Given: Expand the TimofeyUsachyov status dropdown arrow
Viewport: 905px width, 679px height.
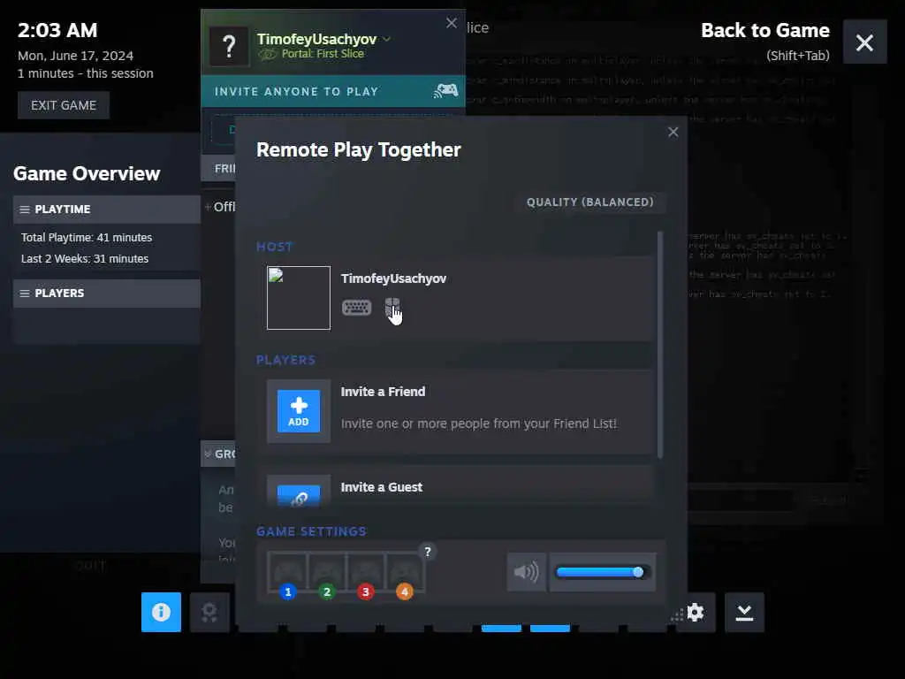Looking at the screenshot, I should 387,39.
